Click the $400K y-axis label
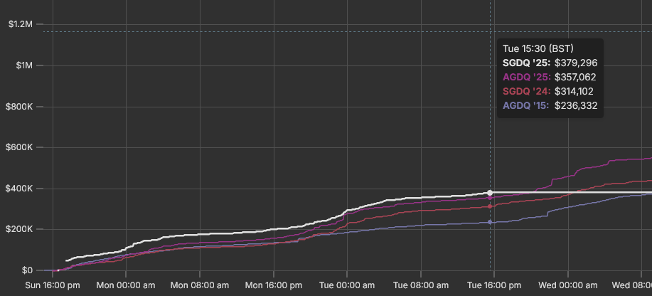The width and height of the screenshot is (652, 296). coord(19,189)
